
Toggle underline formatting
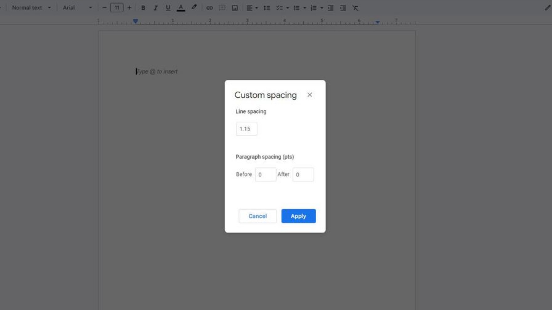[168, 8]
